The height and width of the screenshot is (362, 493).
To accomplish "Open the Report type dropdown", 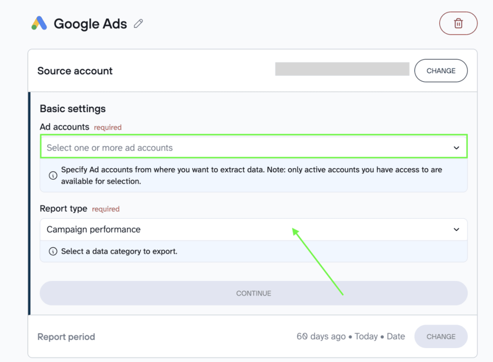I will point(254,229).
